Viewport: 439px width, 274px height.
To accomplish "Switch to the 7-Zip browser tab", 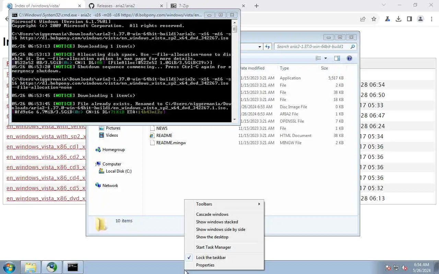I will (x=208, y=6).
